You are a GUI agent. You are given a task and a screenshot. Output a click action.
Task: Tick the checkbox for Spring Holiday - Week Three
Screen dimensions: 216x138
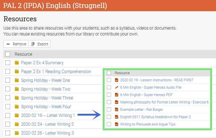tap(8, 98)
